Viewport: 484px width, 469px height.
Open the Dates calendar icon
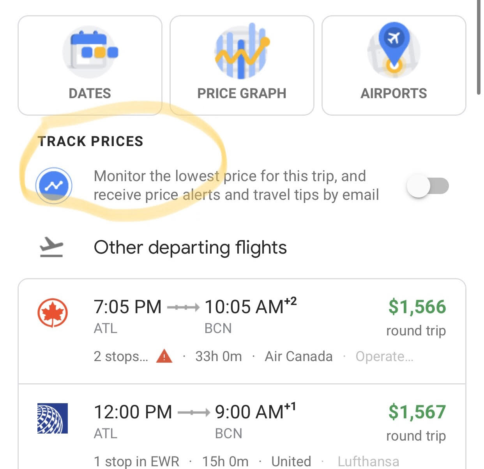click(89, 52)
